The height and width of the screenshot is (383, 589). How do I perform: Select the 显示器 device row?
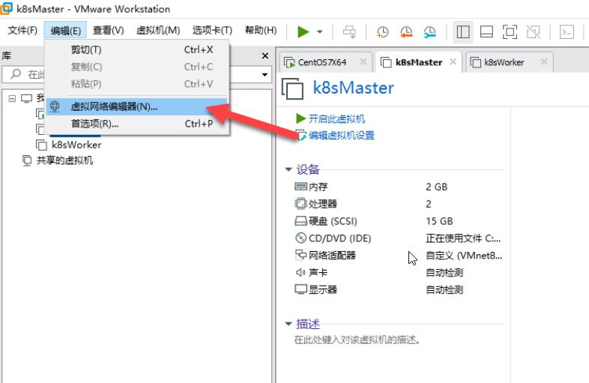[398, 290]
